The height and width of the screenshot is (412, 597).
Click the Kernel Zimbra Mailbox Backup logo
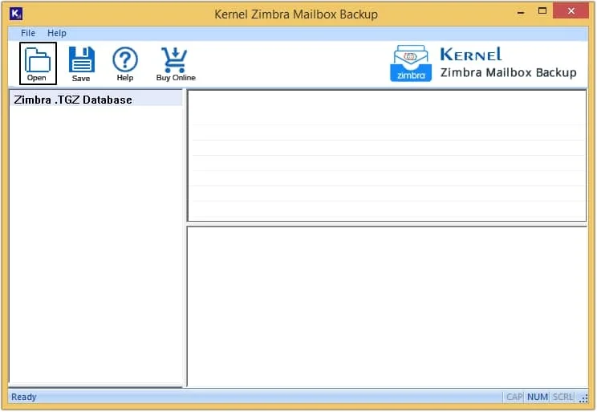click(x=483, y=63)
